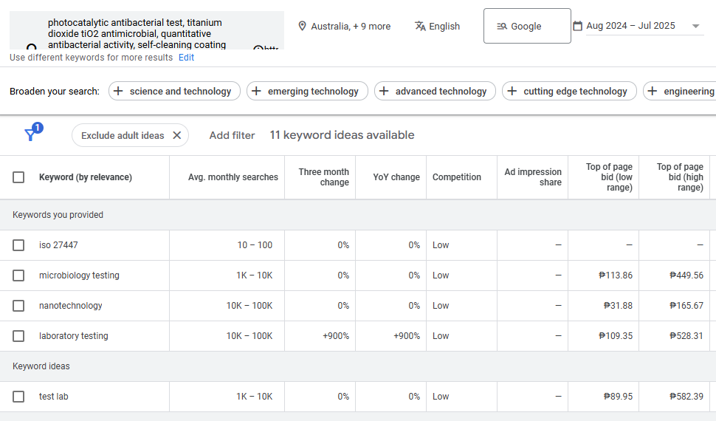Screen dimensions: 716x421
Task: Sort table by the Competition column header
Action: point(456,177)
